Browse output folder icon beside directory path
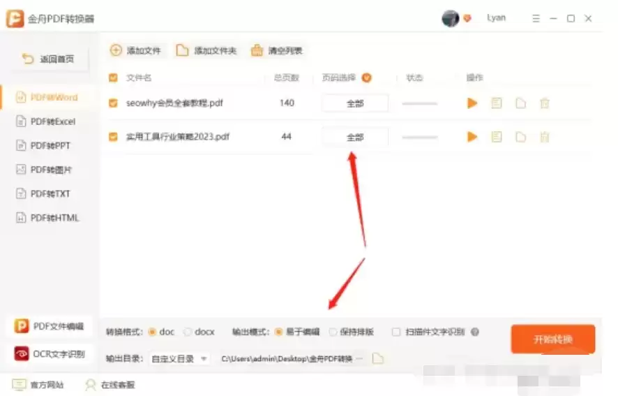This screenshot has height=396, width=618. (378, 358)
